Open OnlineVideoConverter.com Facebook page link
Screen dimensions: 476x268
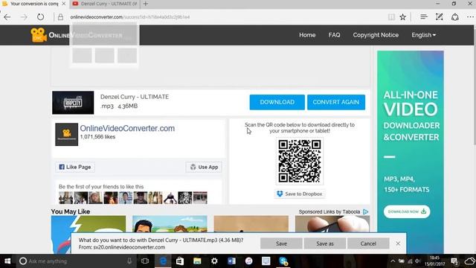[x=127, y=128]
